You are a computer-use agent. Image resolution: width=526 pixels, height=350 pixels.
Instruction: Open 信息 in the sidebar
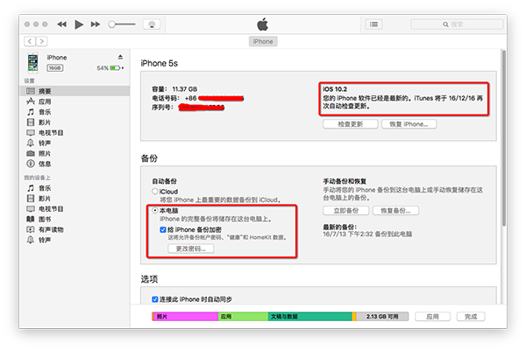click(x=75, y=164)
